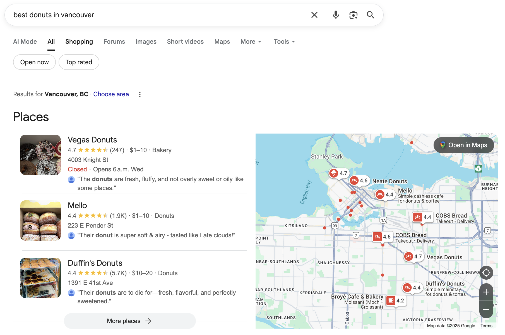505x335 pixels.
Task: Click the More places button
Action: click(130, 321)
